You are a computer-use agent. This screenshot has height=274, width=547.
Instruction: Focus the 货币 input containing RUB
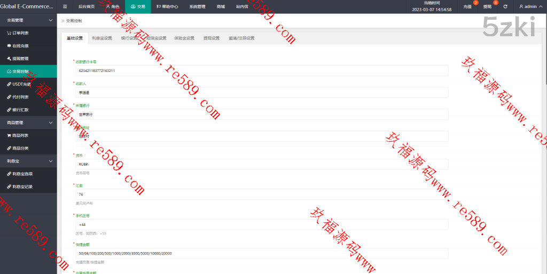pyautogui.click(x=262, y=164)
